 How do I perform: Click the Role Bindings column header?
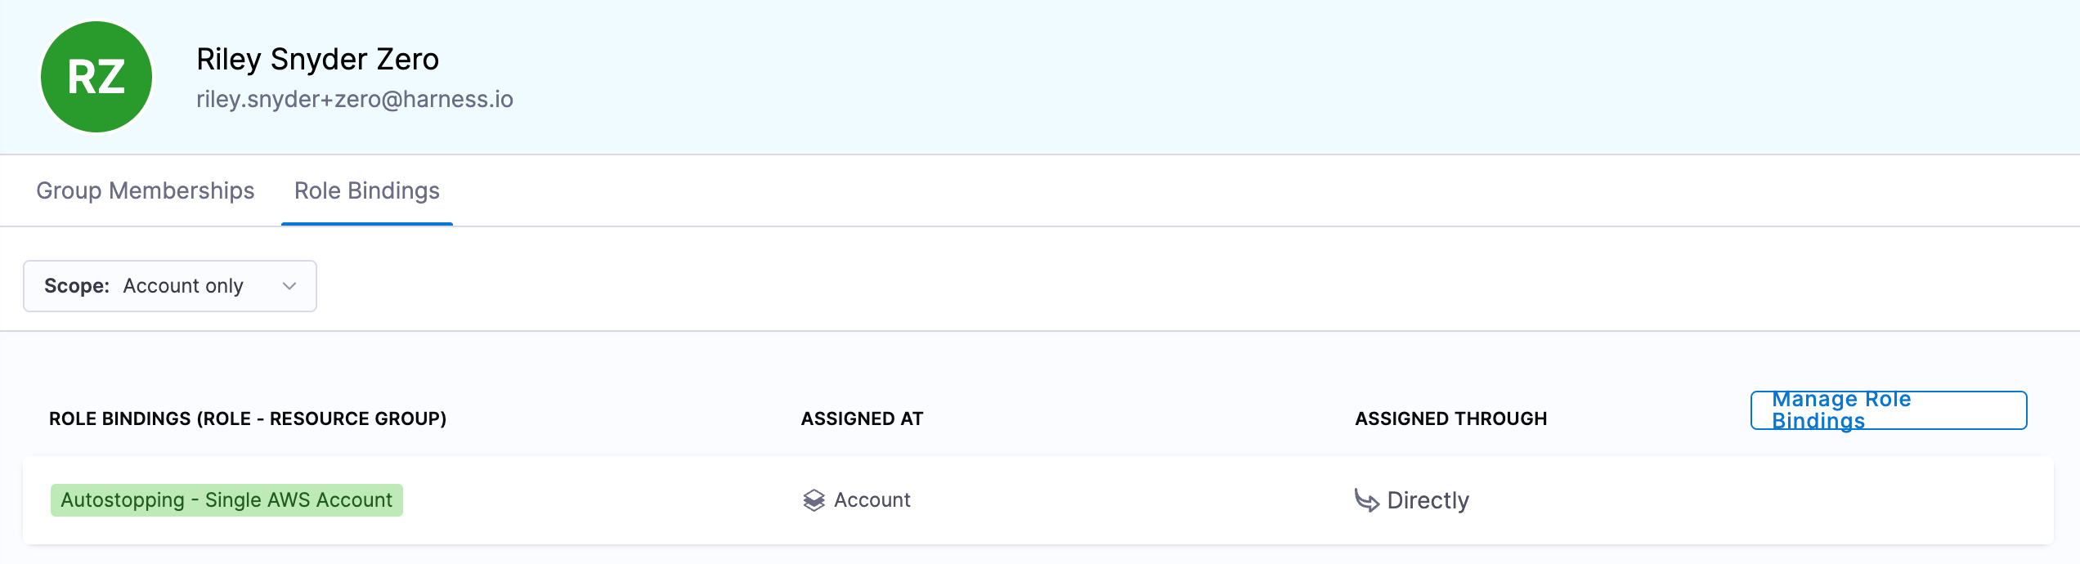click(247, 419)
